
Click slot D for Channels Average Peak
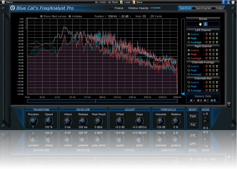click(217, 70)
